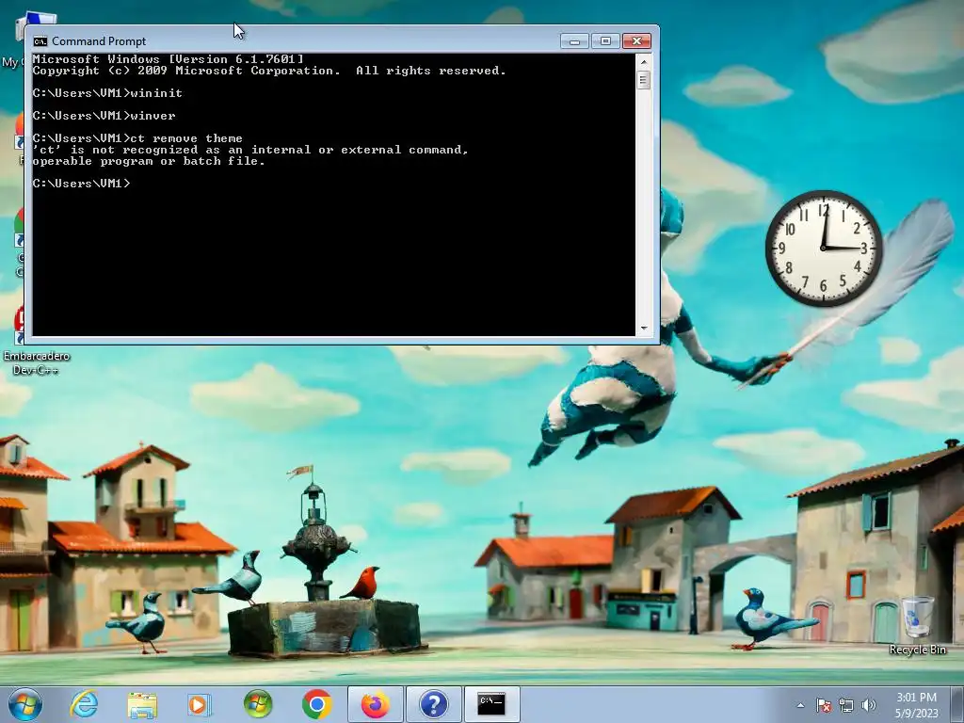This screenshot has height=723, width=964.
Task: Open the Command Prompt title bar system icon
Action: click(x=40, y=41)
